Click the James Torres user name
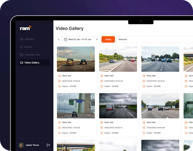Screen dimensions: 193x151 (32, 145)
